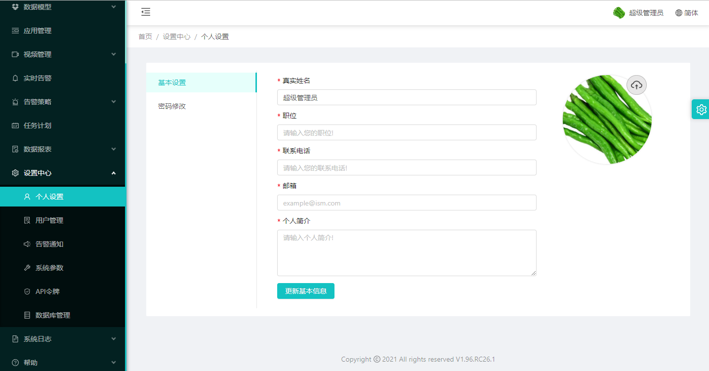This screenshot has width=709, height=371.
Task: Expand the 告警策略 submenu chevron
Action: [x=114, y=102]
